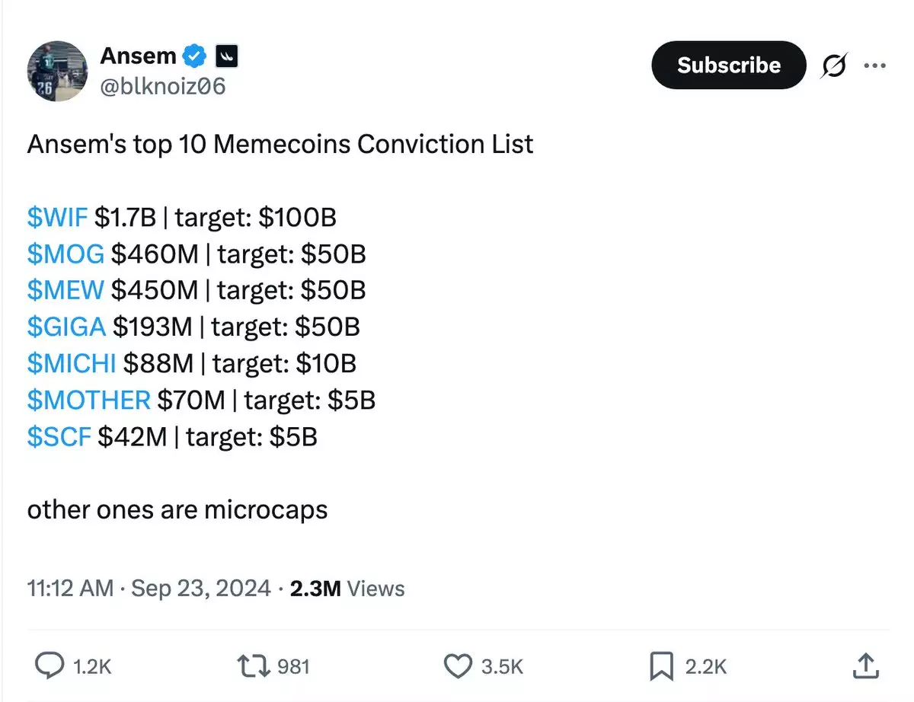This screenshot has width=914, height=702.
Task: Click the @blknoiz06 handle
Action: click(x=162, y=86)
